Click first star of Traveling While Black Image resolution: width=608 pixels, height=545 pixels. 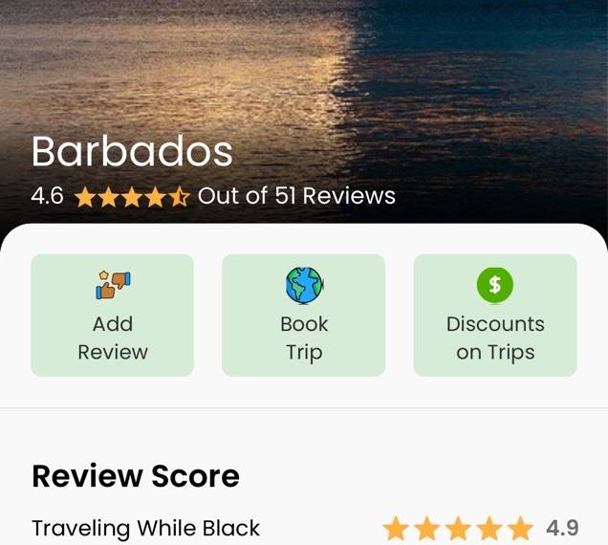pyautogui.click(x=396, y=528)
